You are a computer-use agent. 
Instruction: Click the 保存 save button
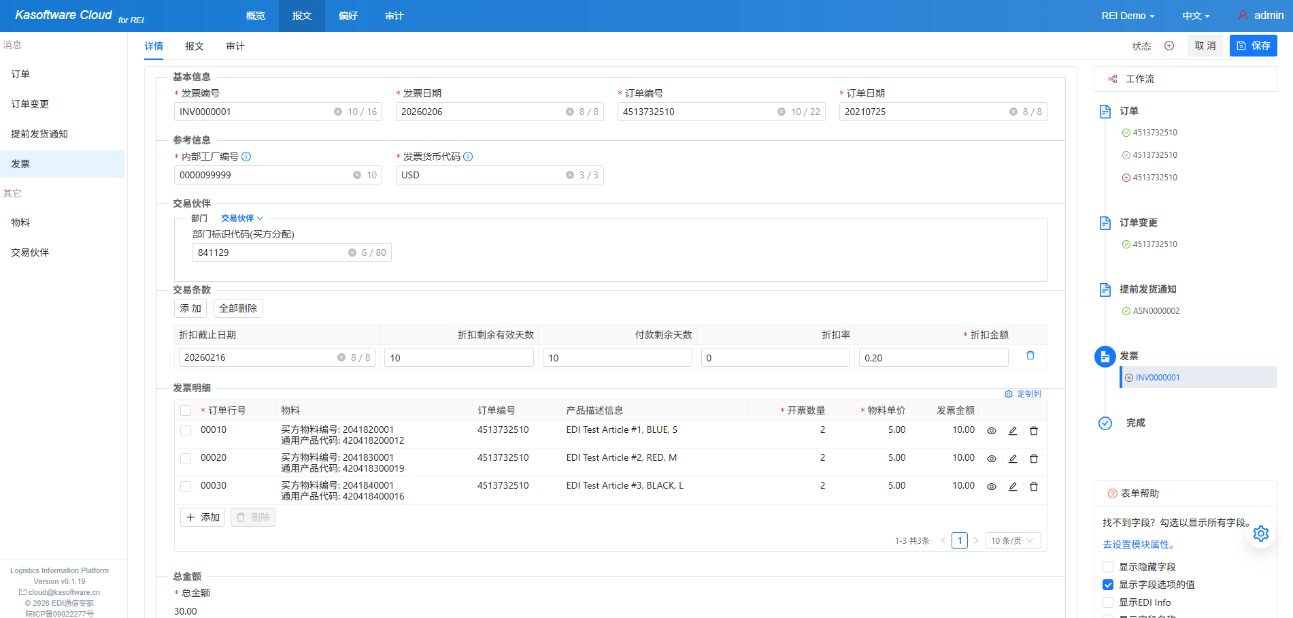click(1253, 46)
